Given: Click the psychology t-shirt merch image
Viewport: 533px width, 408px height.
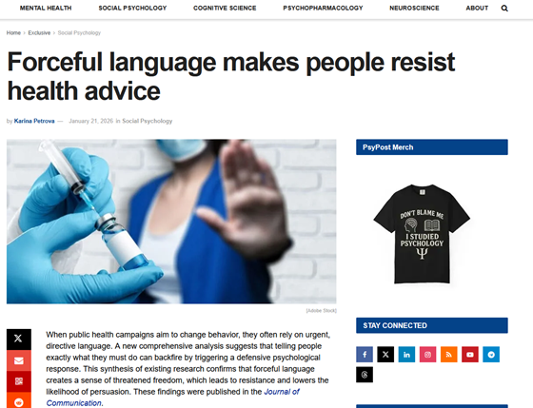Looking at the screenshot, I should (422, 234).
